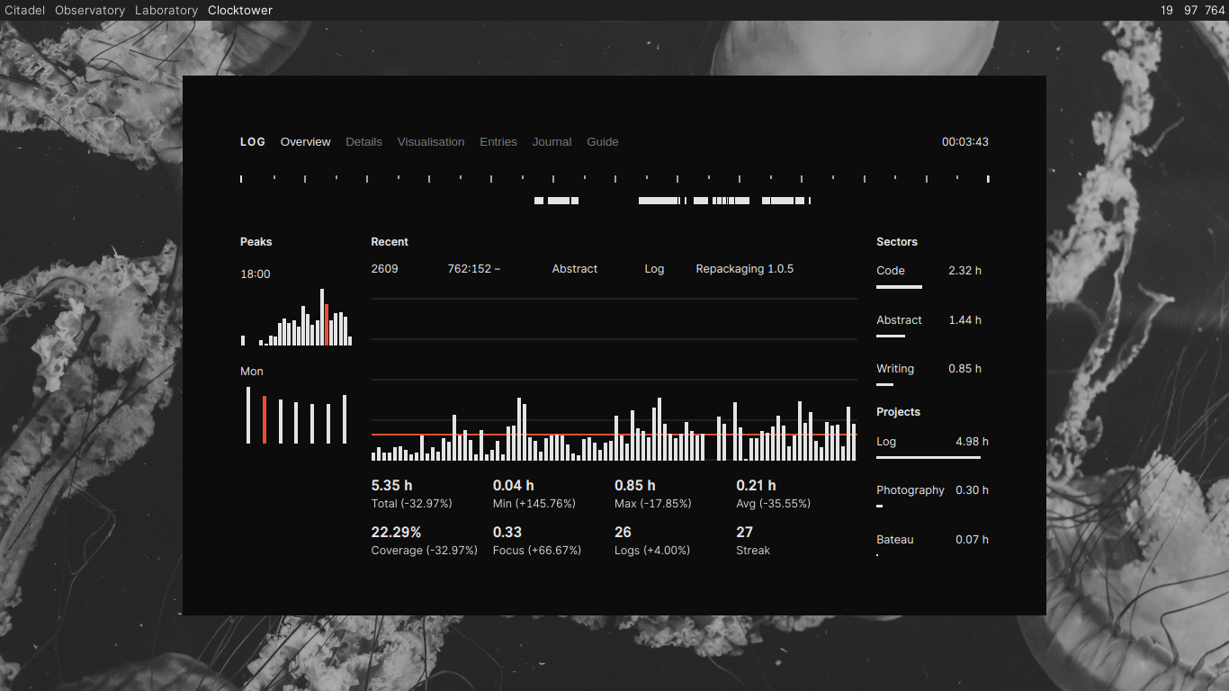Open the Visualisation tab
The height and width of the screenshot is (691, 1229).
point(431,141)
